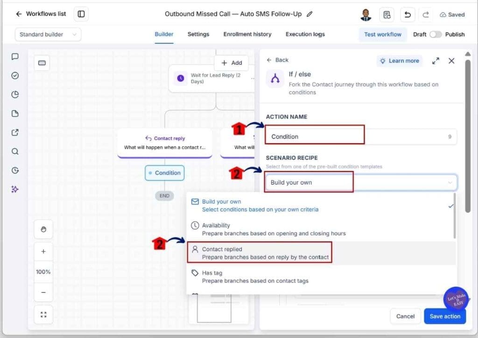Select the Condition node on canvas
The image size is (478, 338).
click(165, 173)
